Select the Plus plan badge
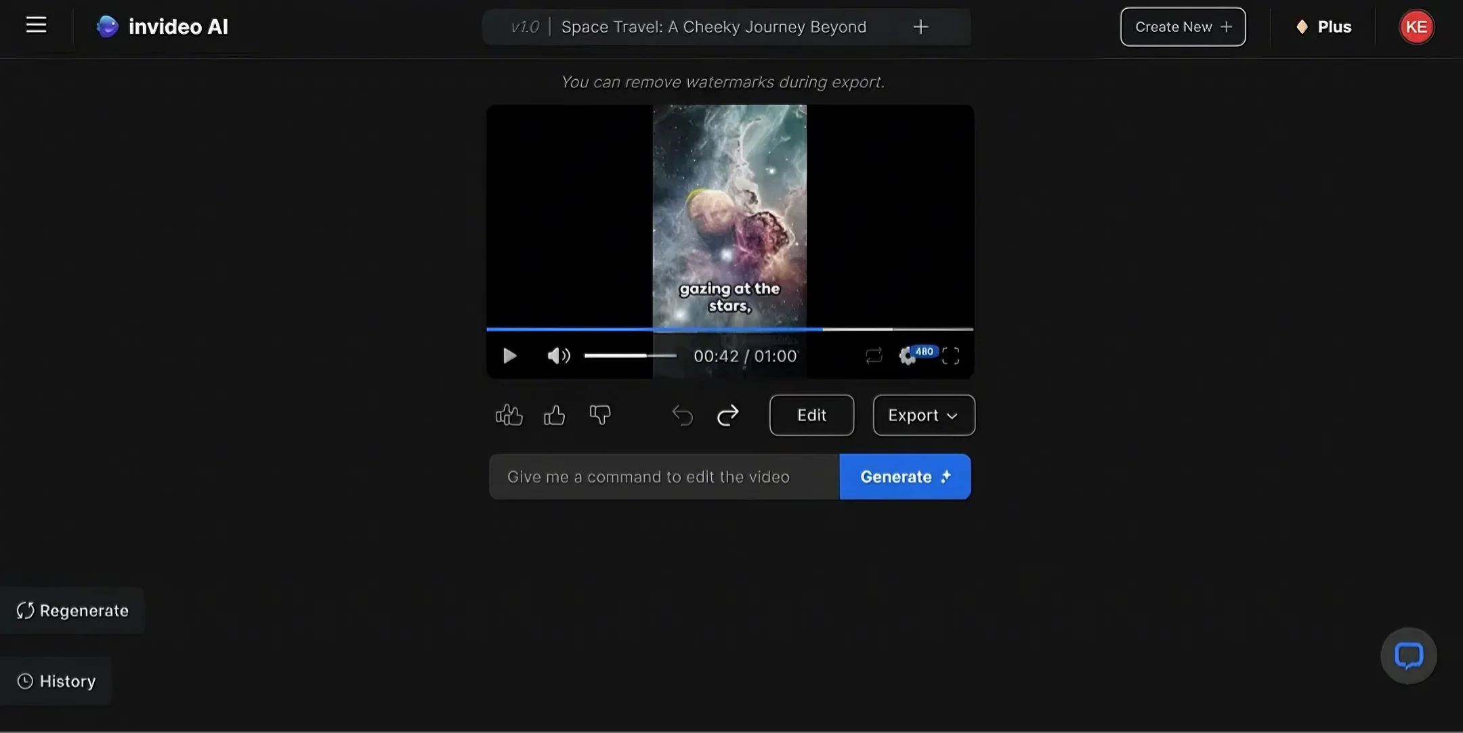1463x733 pixels. pyautogui.click(x=1323, y=26)
